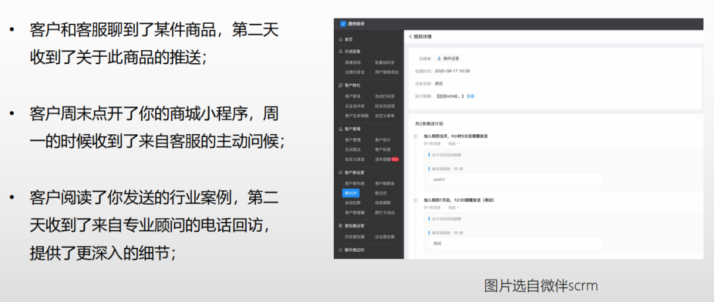Click the 客户转化 section icon
This screenshot has height=302, width=714.
point(340,85)
